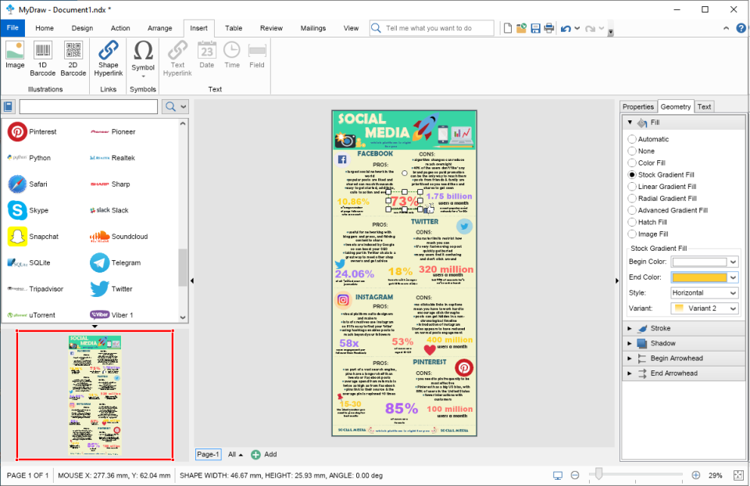Viewport: 750px width, 486px height.
Task: Enable Linear Gradient Fill
Action: (x=634, y=186)
